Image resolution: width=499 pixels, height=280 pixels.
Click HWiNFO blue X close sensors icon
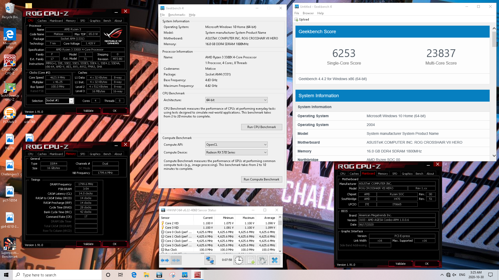click(x=274, y=260)
